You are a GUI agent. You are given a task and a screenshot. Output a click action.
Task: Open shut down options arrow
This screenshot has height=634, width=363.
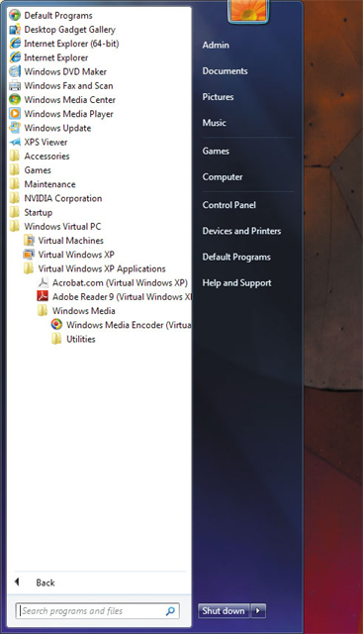(258, 610)
